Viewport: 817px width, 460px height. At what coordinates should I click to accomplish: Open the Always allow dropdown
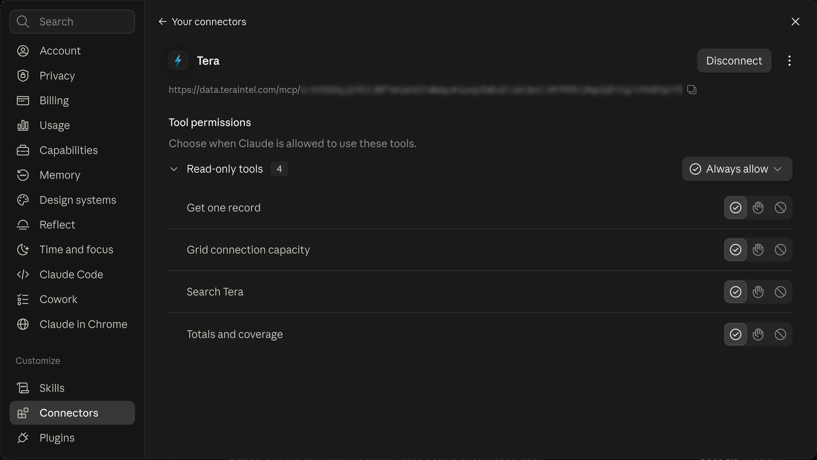click(737, 169)
